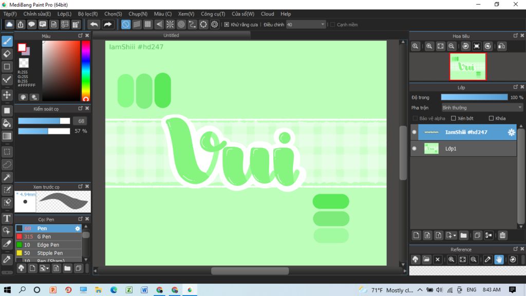Click the Undo arrow in toolbar
This screenshot has height=296, width=526.
[x=94, y=25]
